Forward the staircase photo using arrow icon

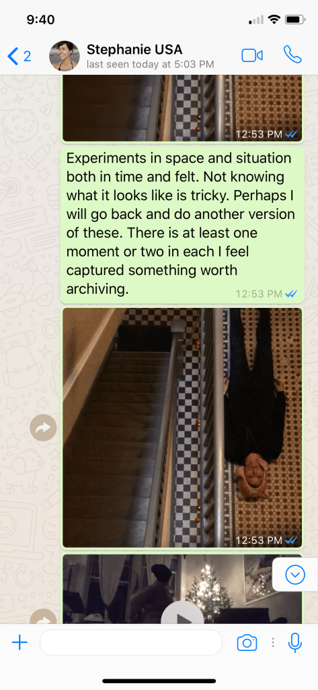pyautogui.click(x=43, y=428)
